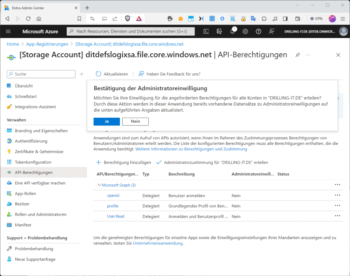The width and height of the screenshot is (350, 276).
Task: Open the Übersicht menu item
Action: point(24,86)
